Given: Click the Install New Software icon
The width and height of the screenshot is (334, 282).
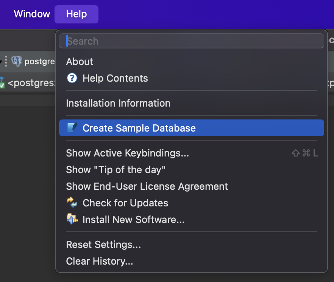Looking at the screenshot, I should 72,219.
